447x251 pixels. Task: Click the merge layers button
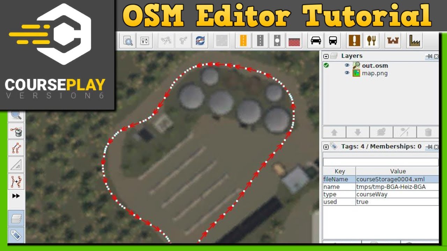(381, 132)
